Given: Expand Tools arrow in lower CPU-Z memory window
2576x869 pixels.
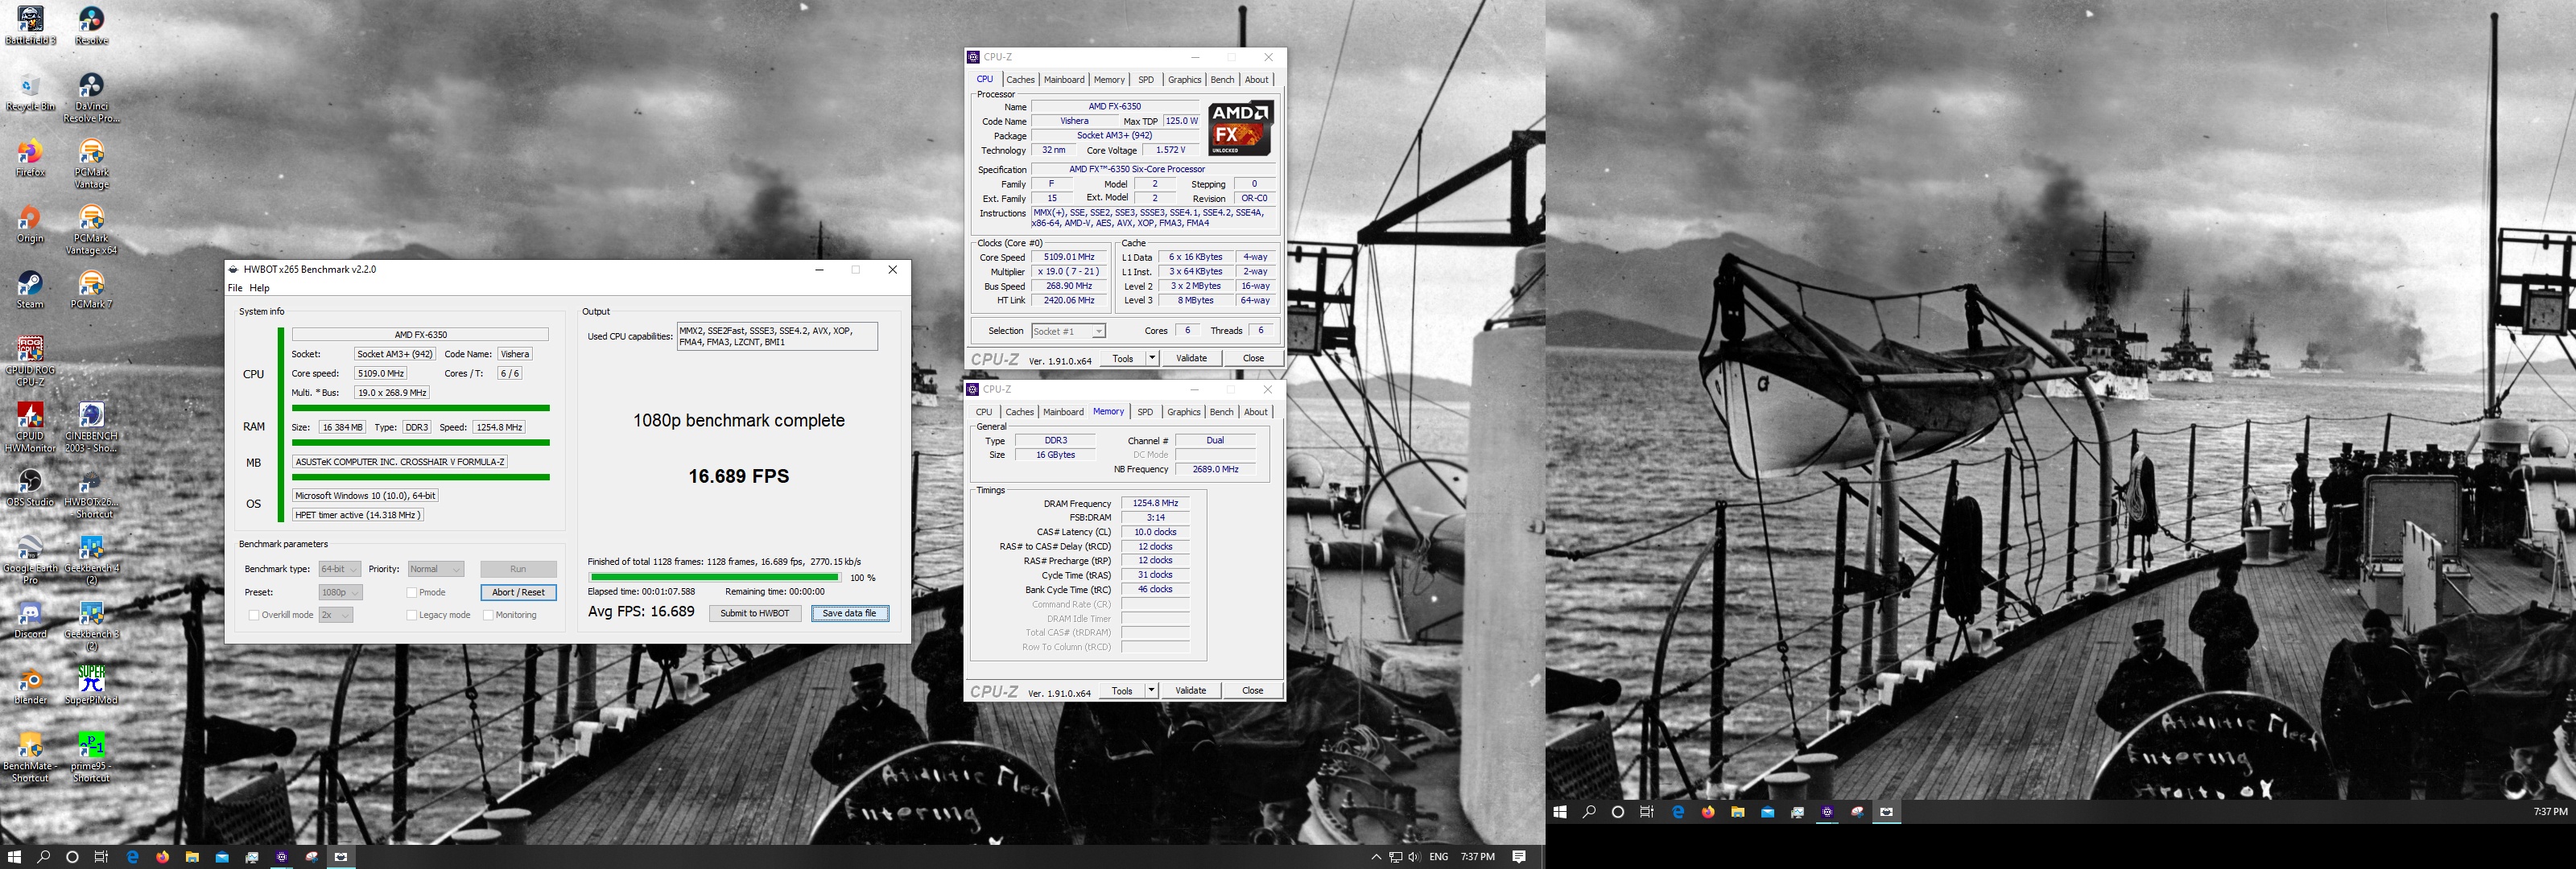Looking at the screenshot, I should click(x=1151, y=690).
